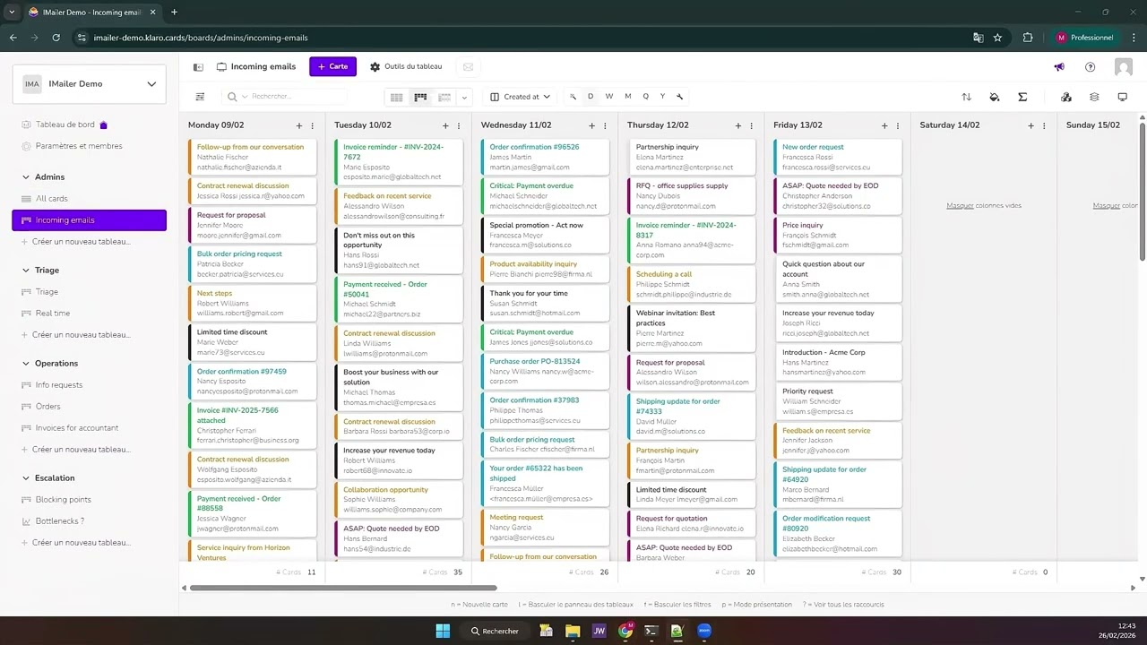Image resolution: width=1147 pixels, height=645 pixels.
Task: Toggle the sidebar panel icon beside Incoming emails title
Action: click(x=198, y=67)
